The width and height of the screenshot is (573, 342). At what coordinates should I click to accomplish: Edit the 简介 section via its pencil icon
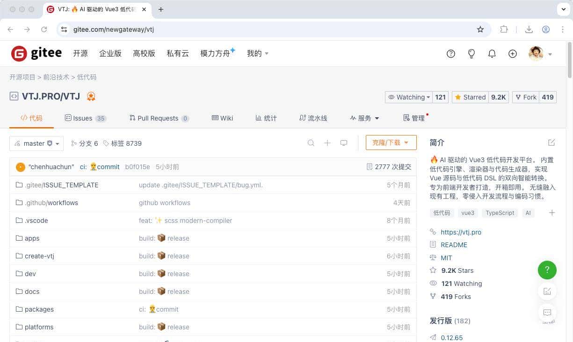pos(551,142)
